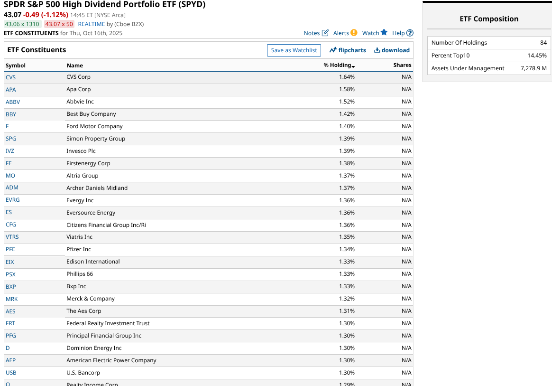Open the Notes link
Screen dimensions: 552x386
tap(312, 33)
